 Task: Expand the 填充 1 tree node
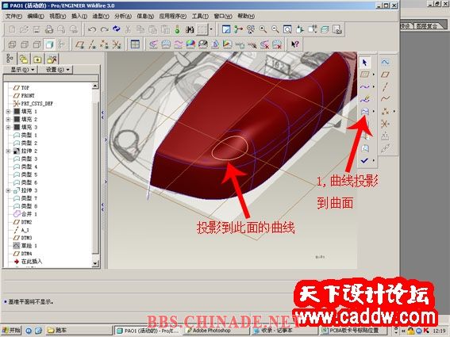click(8, 111)
